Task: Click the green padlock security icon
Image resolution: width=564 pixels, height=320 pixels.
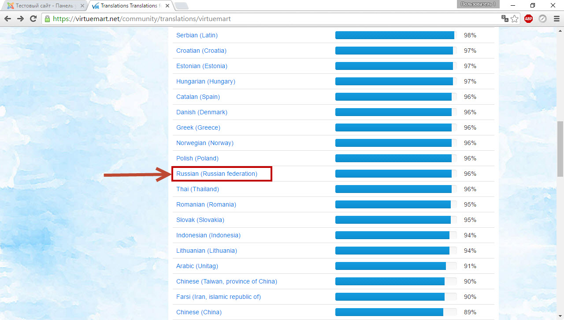Action: tap(48, 19)
